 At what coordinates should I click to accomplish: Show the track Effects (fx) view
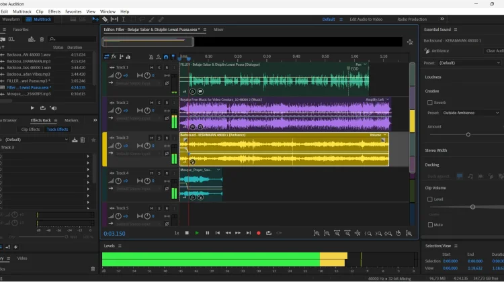(x=114, y=57)
